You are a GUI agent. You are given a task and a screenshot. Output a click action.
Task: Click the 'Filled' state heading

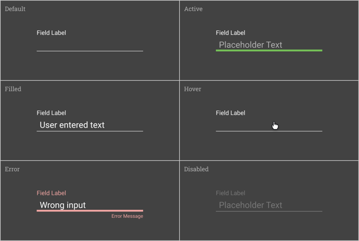tap(13, 89)
